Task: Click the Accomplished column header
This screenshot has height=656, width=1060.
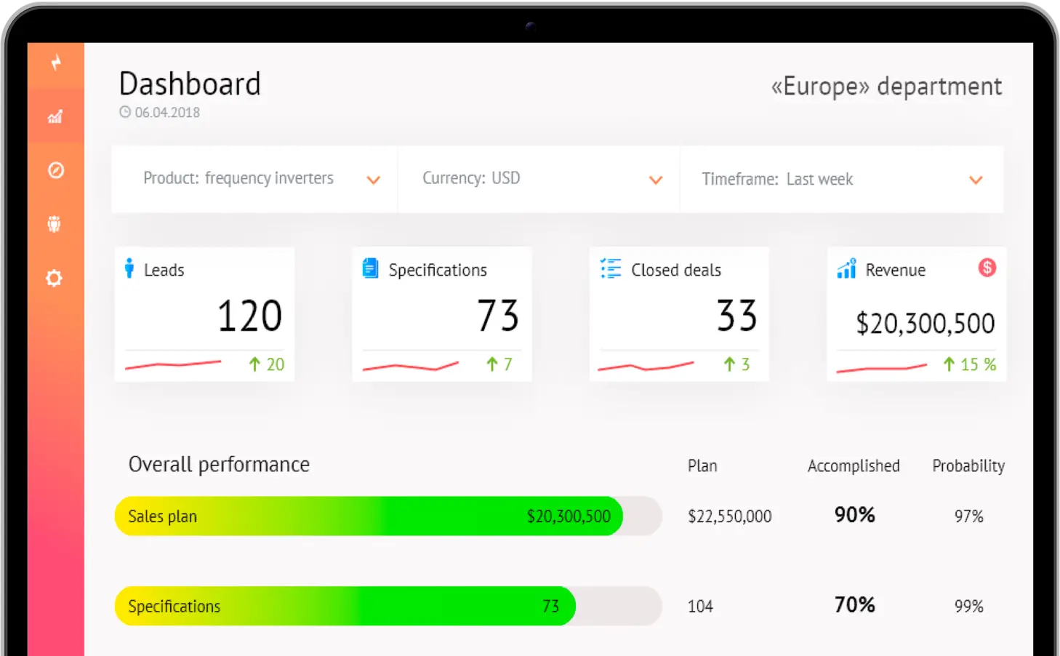Action: [x=854, y=466]
